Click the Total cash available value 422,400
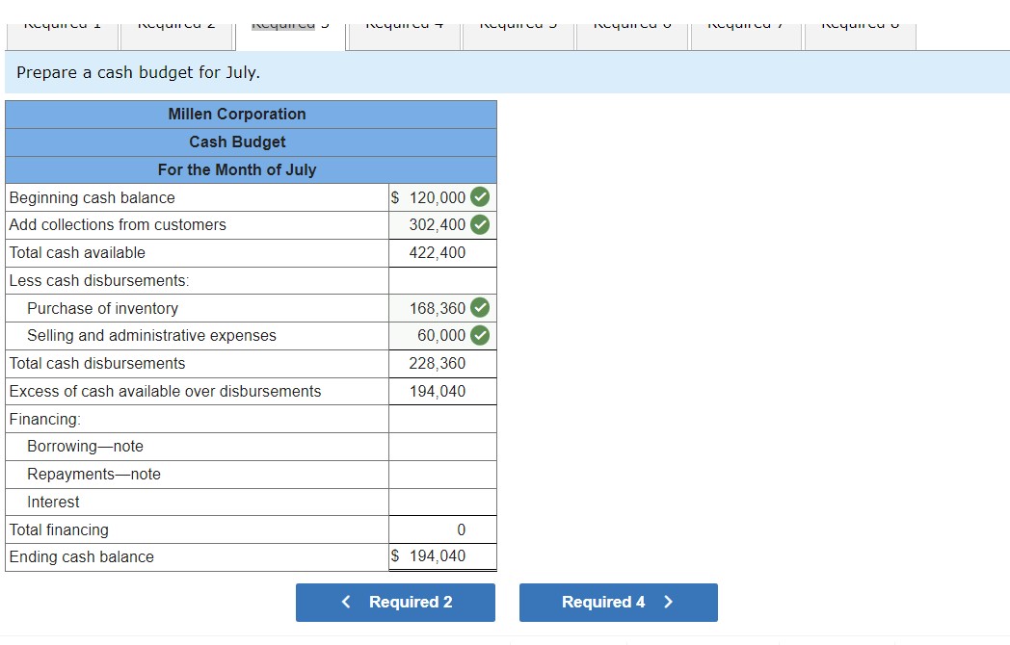This screenshot has height=645, width=1010. click(x=438, y=253)
